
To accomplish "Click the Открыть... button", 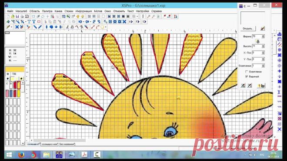I will pyautogui.click(x=248, y=29).
